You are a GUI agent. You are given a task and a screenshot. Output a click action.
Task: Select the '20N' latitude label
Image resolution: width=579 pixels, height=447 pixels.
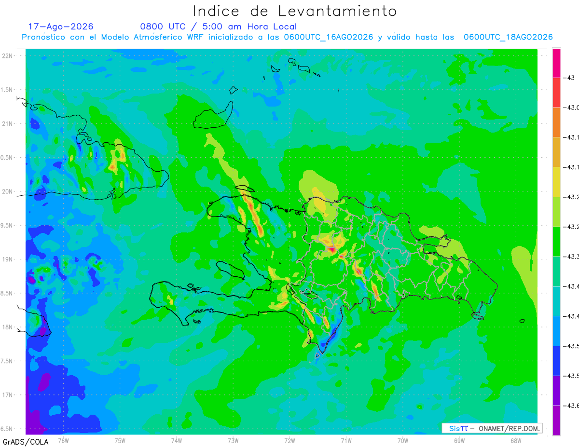point(8,191)
